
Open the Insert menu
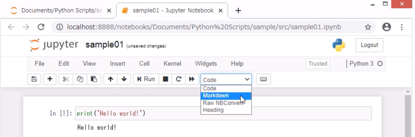click(118, 64)
